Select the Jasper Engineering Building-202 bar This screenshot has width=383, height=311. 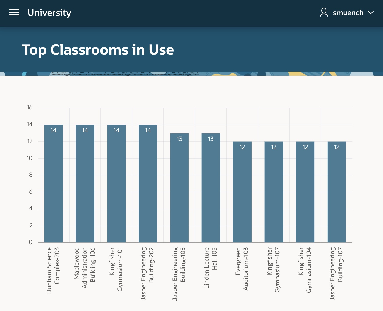[x=148, y=184]
